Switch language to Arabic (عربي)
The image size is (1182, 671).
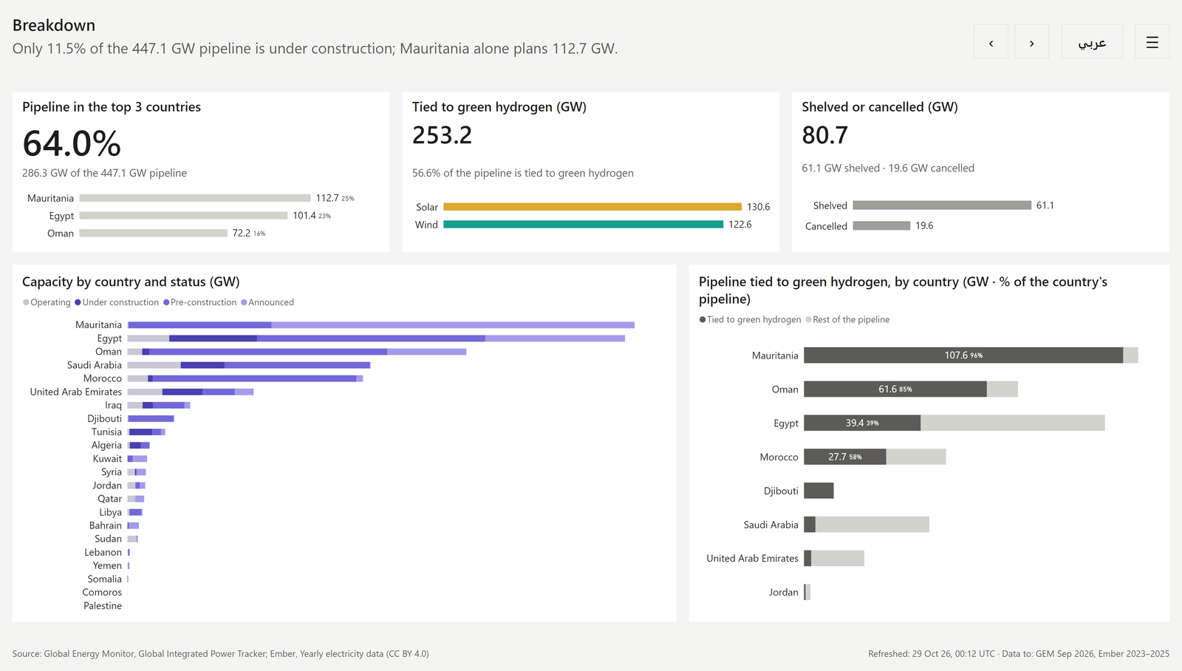pos(1092,41)
